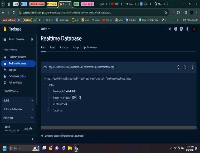The width and height of the screenshot is (200, 153).
Task: Open the release notes icon
Action: pos(182,29)
